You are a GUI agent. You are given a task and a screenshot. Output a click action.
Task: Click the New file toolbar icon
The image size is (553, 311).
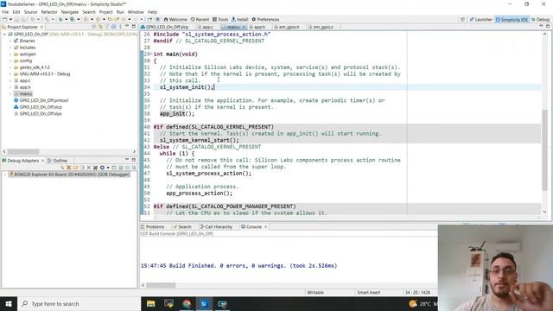[x=4, y=19]
